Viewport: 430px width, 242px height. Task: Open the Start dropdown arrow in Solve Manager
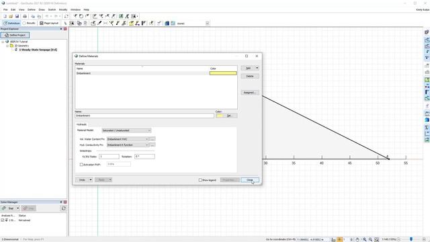coord(18,208)
